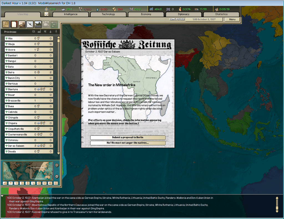284x219 pixels.
Task: Go to the Diplomacy tab
Action: pyautogui.click(x=184, y=14)
